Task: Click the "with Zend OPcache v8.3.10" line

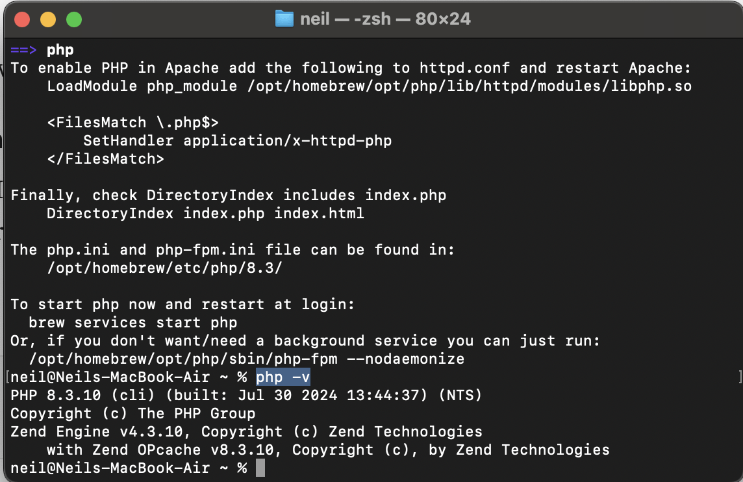Action: click(x=328, y=450)
